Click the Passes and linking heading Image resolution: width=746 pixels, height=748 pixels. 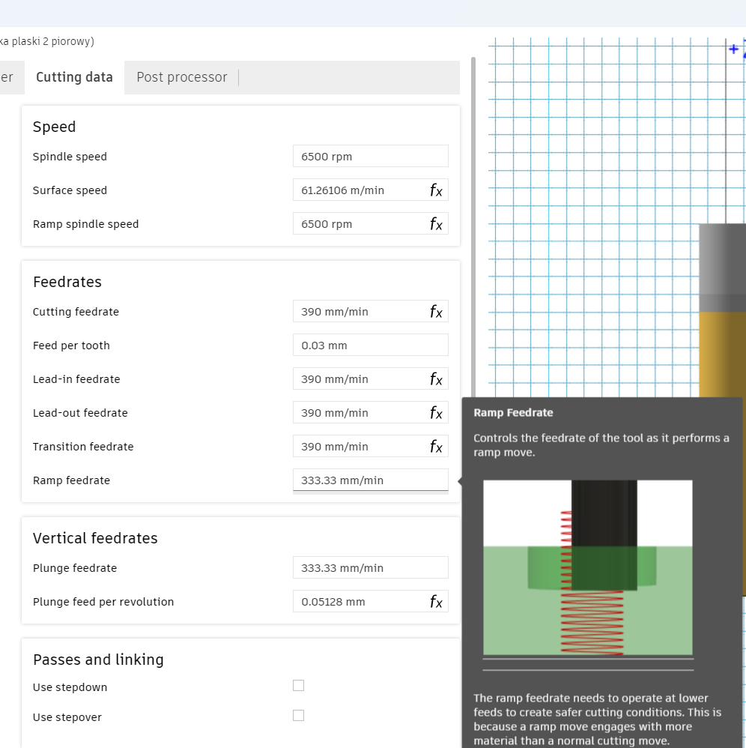point(98,660)
